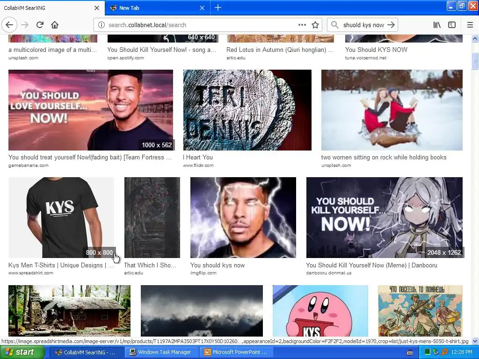Open the Windows Start menu

tap(22, 352)
